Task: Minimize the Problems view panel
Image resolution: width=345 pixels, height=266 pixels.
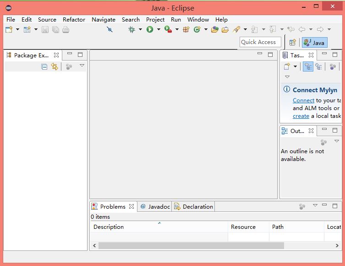Action: [324, 205]
